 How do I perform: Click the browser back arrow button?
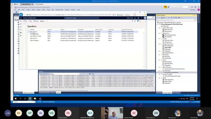[21, 15]
